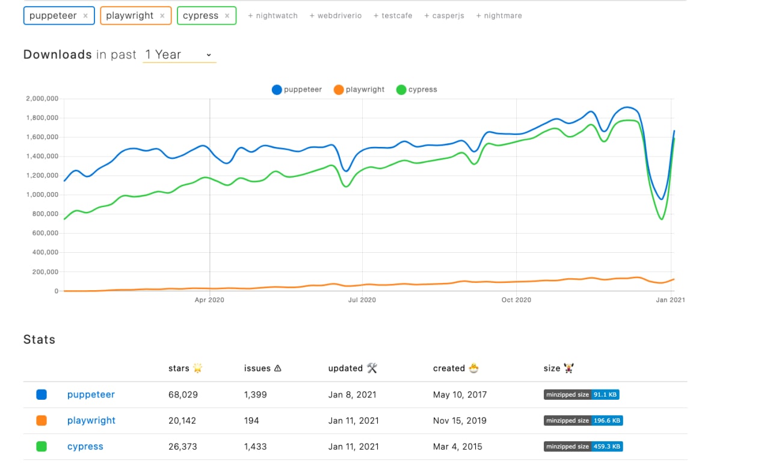Add nightwatch to the comparison

[273, 16]
